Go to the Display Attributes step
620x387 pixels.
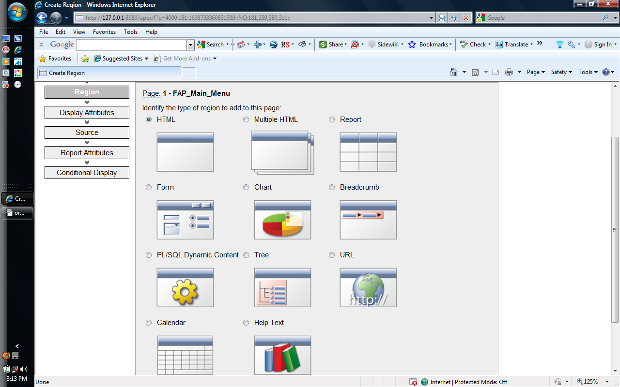[x=87, y=113]
